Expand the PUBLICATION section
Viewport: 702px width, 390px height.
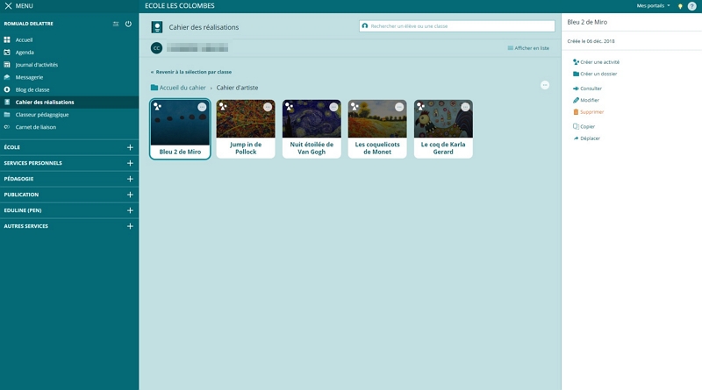[130, 195]
